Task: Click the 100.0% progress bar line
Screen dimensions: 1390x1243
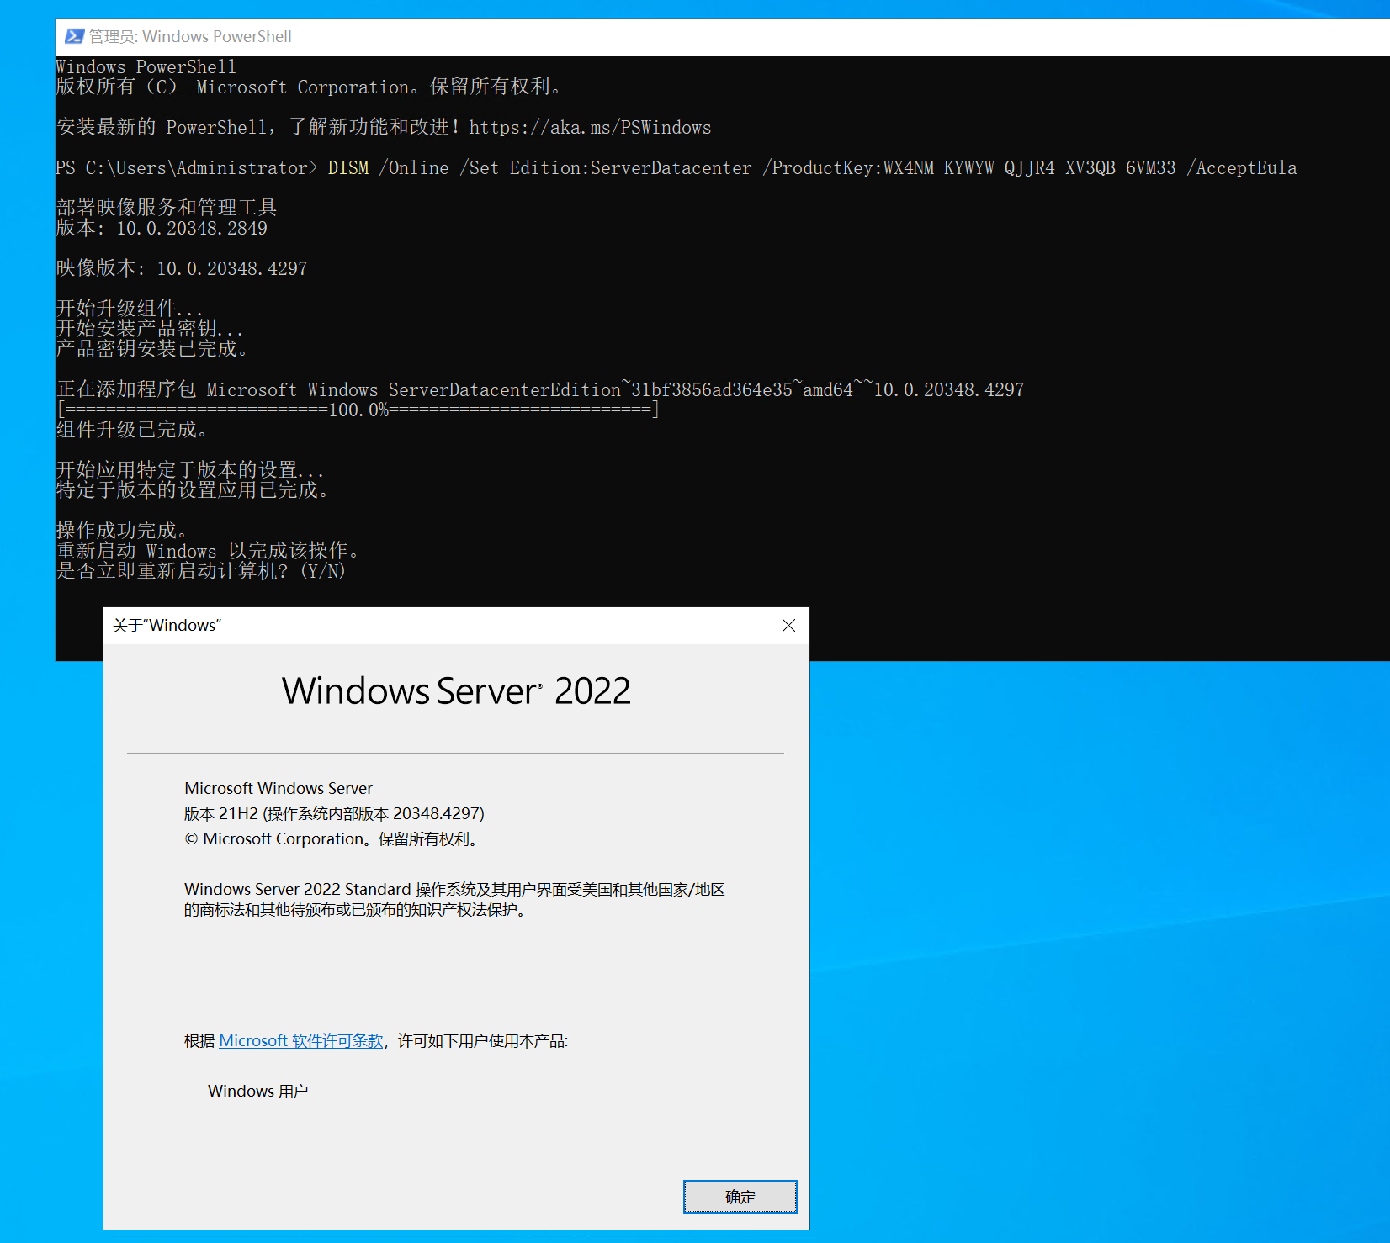Action: pyautogui.click(x=358, y=410)
